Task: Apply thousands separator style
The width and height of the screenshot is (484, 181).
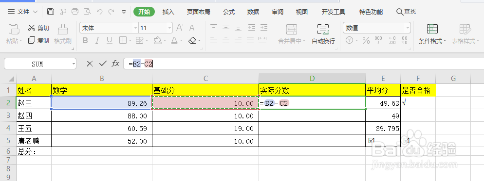Action: 378,40
